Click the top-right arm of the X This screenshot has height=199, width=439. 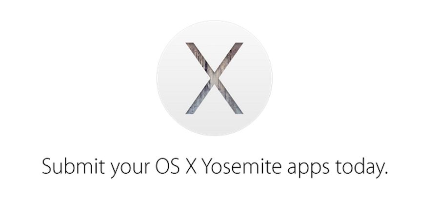231,57
